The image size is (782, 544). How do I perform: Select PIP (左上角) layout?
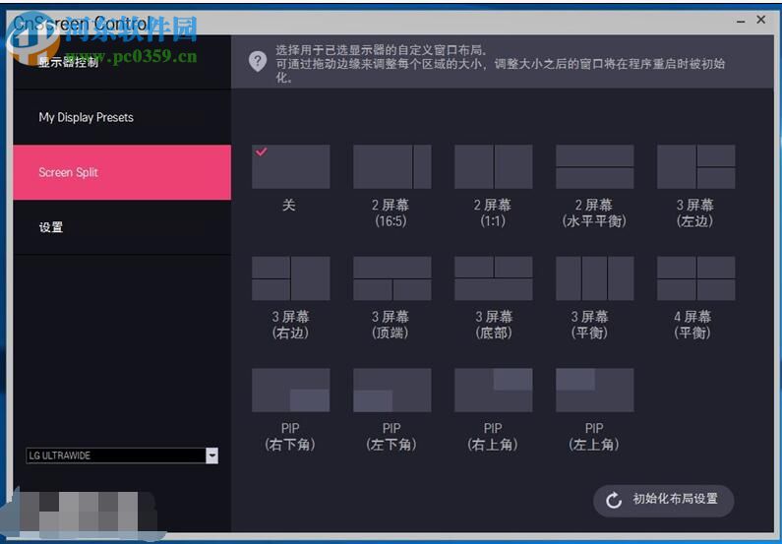click(594, 390)
